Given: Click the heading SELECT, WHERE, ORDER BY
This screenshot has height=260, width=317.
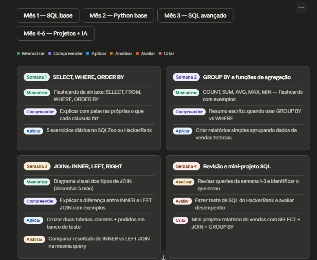Looking at the screenshot, I should pyautogui.click(x=88, y=77).
